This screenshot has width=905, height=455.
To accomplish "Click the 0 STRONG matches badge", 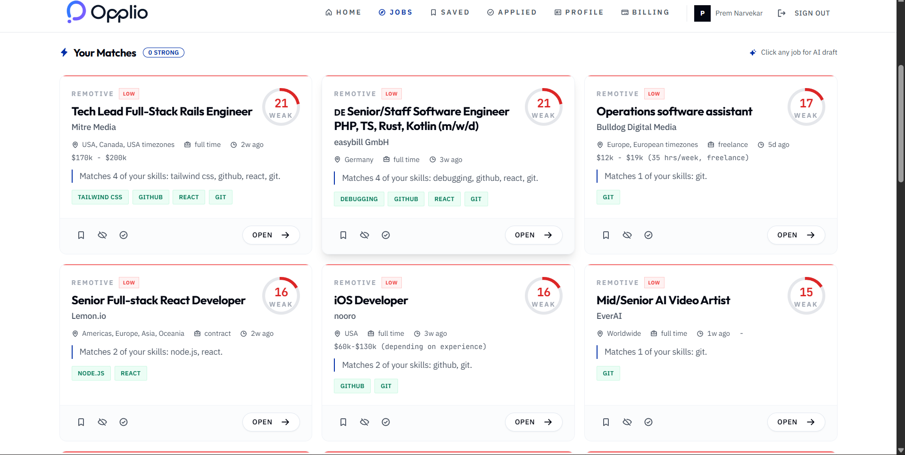I will (164, 53).
